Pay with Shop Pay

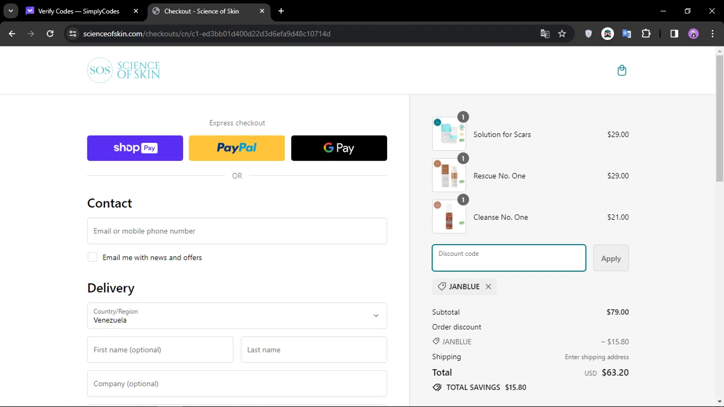[x=135, y=148]
